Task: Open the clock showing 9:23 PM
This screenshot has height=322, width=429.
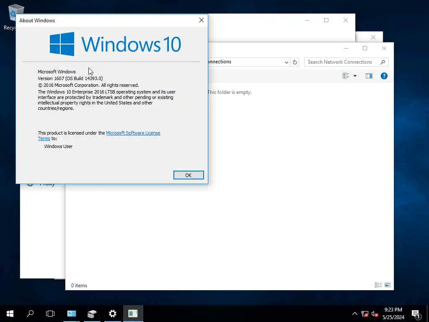Action: (x=393, y=314)
